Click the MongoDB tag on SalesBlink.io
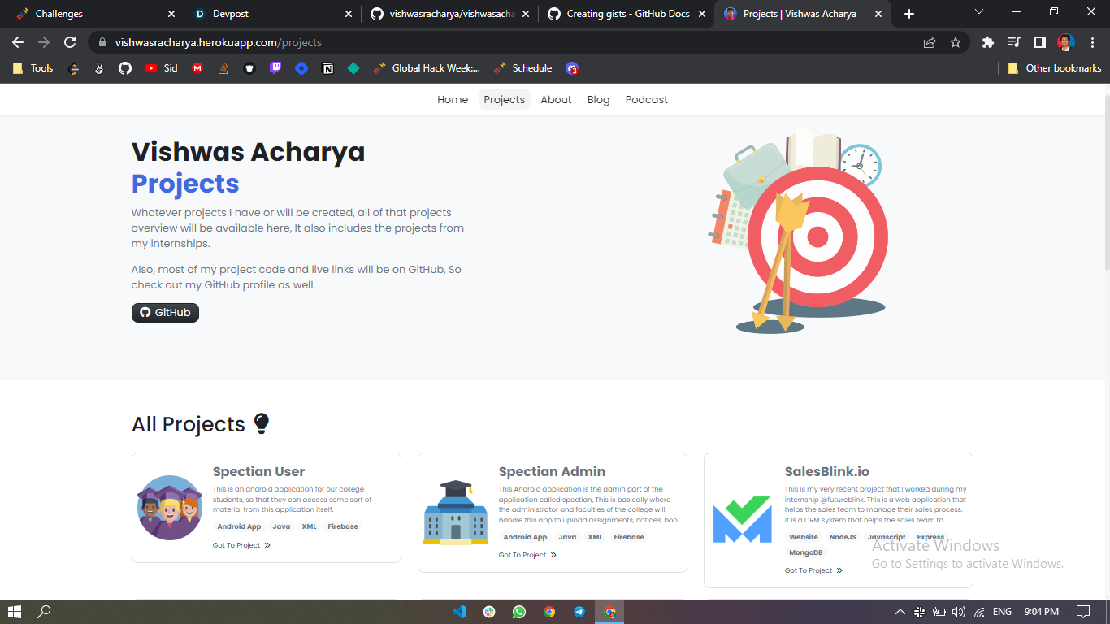1110x624 pixels. click(x=806, y=552)
